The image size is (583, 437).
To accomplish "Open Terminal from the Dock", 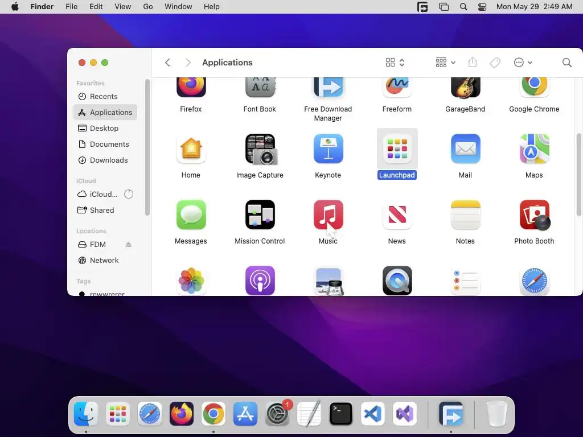I will point(341,414).
